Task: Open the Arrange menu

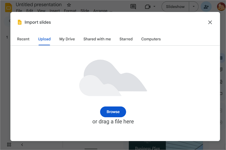Action: [x=100, y=11]
